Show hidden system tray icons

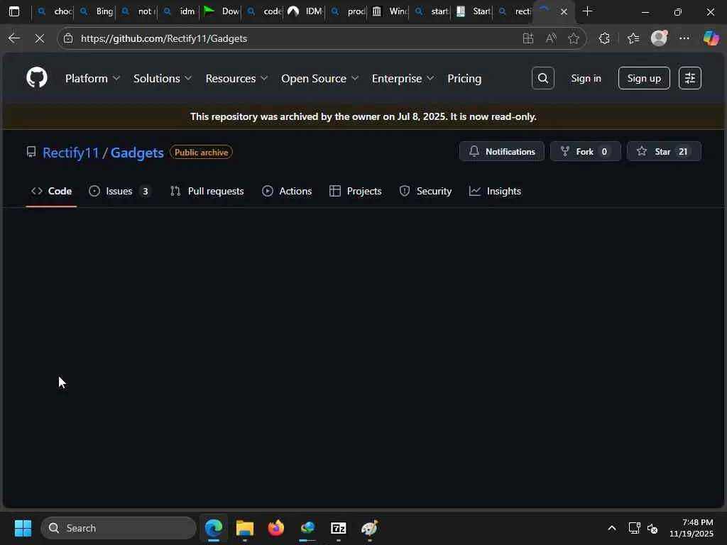pos(611,528)
